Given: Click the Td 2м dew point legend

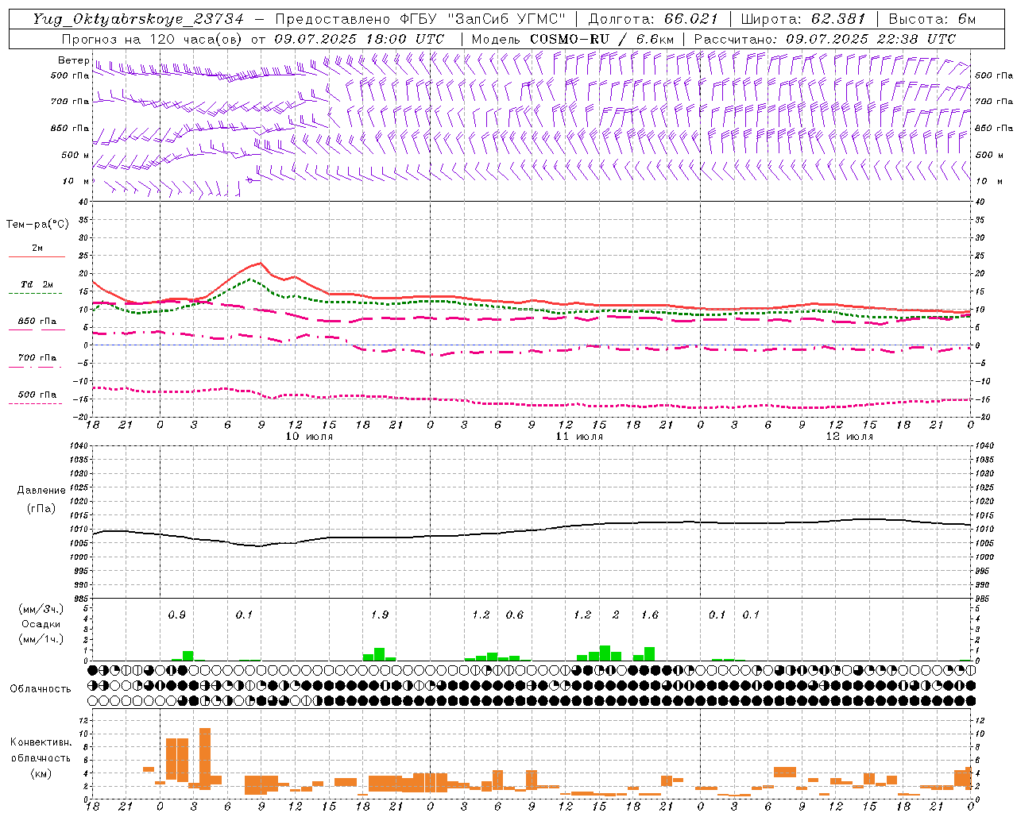Looking at the screenshot, I should [37, 284].
